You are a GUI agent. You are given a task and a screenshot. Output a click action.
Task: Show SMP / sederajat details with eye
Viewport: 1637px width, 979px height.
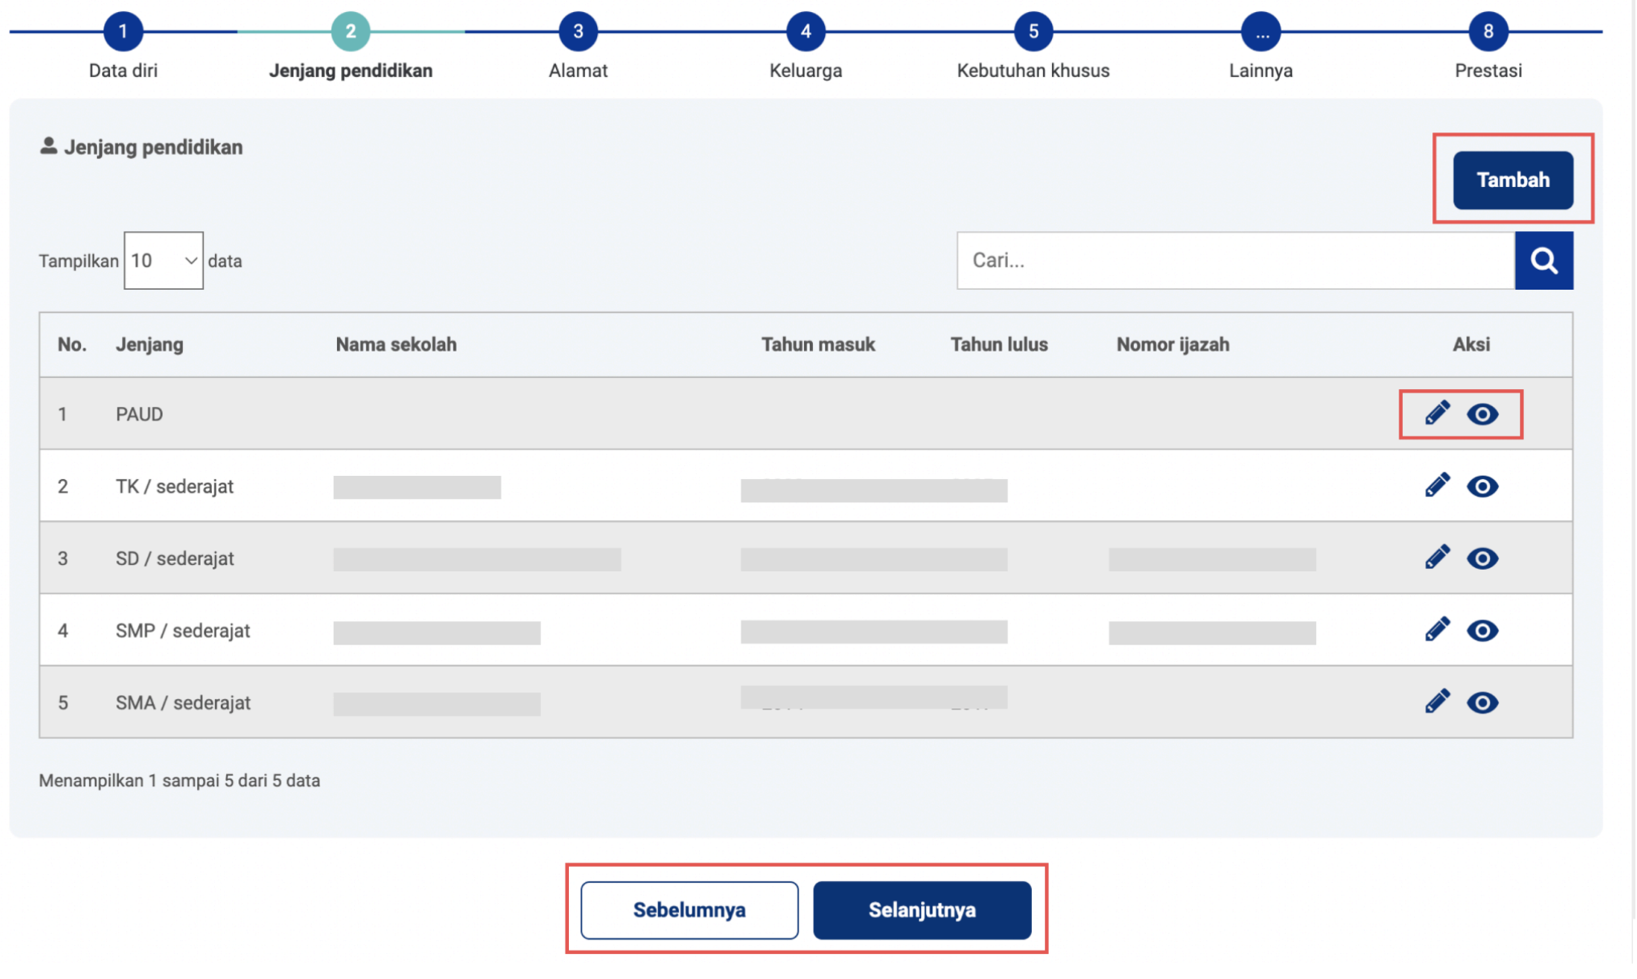(x=1482, y=631)
